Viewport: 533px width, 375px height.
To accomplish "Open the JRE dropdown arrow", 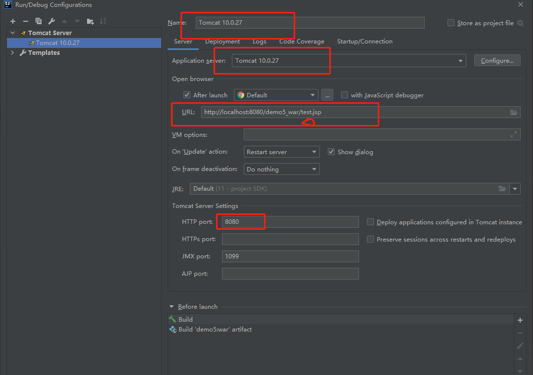I will (x=515, y=189).
